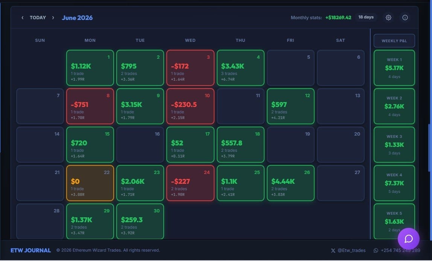Open June 1 day card $1.12K
The height and width of the screenshot is (261, 432).
click(90, 68)
